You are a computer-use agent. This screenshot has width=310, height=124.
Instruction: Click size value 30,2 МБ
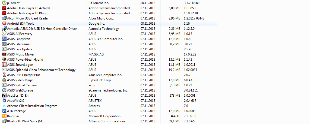click(x=174, y=44)
